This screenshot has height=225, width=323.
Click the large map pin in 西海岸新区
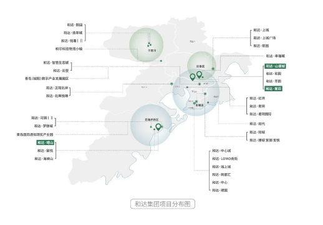point(158,127)
